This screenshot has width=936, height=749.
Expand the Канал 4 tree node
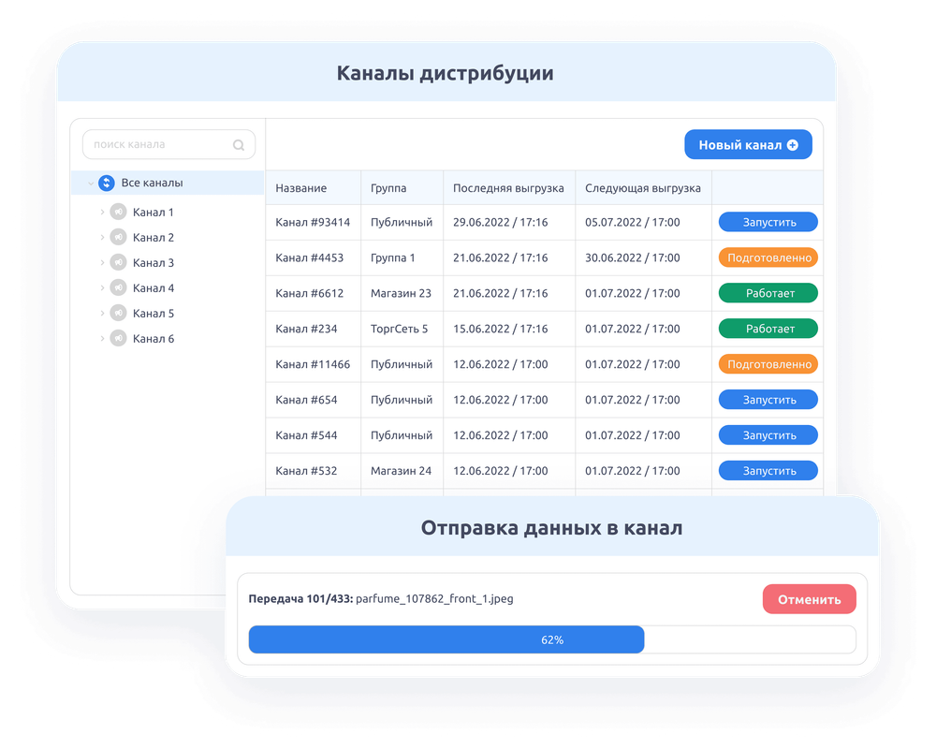point(102,288)
